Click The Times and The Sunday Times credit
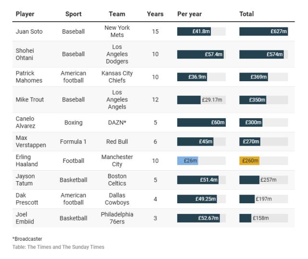This screenshot has height=259, width=308. click(58, 247)
